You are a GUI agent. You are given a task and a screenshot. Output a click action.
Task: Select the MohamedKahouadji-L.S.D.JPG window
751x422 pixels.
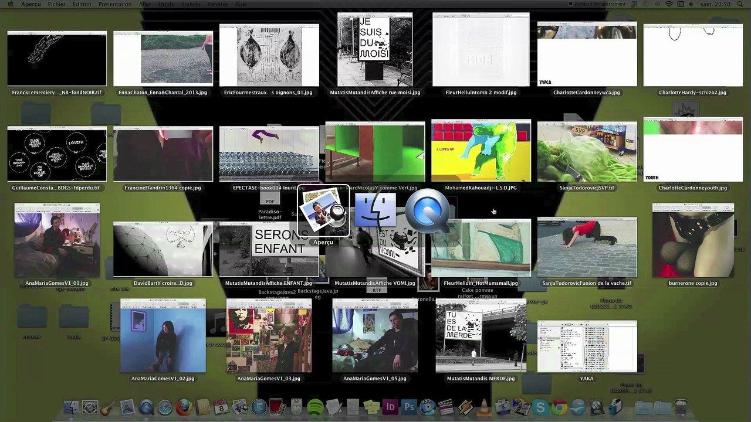481,152
